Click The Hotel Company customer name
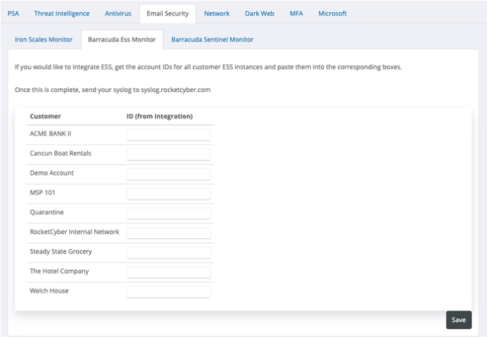 tap(59, 271)
